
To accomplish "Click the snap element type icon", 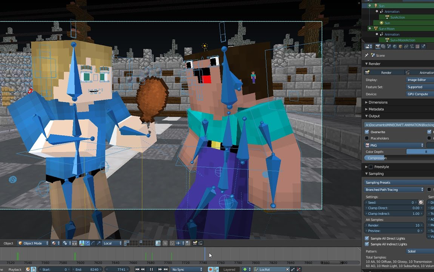I will (179, 243).
